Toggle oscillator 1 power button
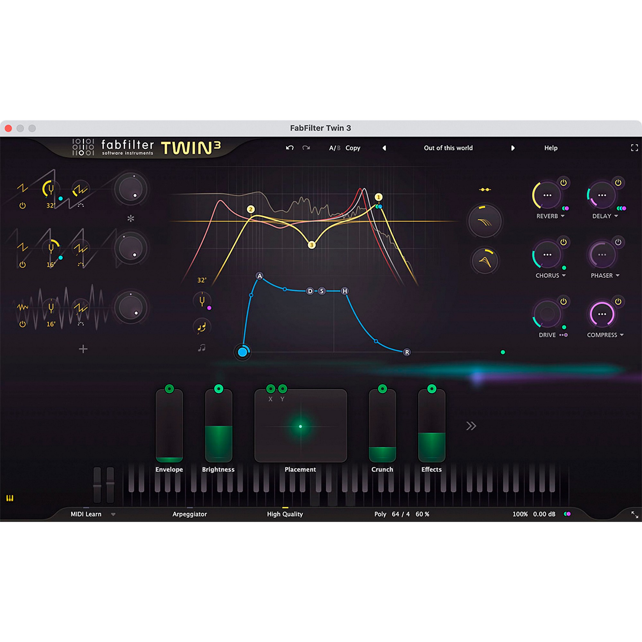 click(x=22, y=205)
